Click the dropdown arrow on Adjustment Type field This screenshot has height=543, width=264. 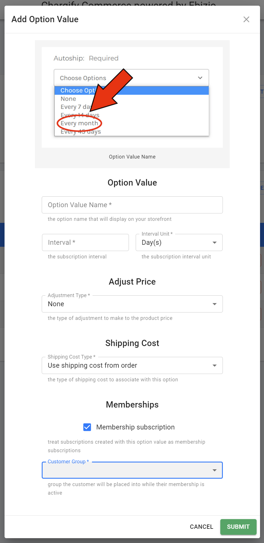[214, 304]
